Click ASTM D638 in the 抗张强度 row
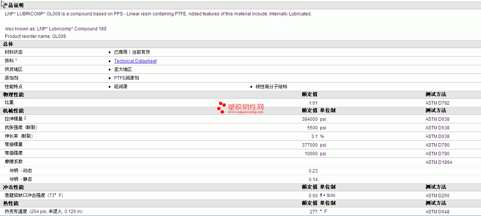 coord(438,128)
